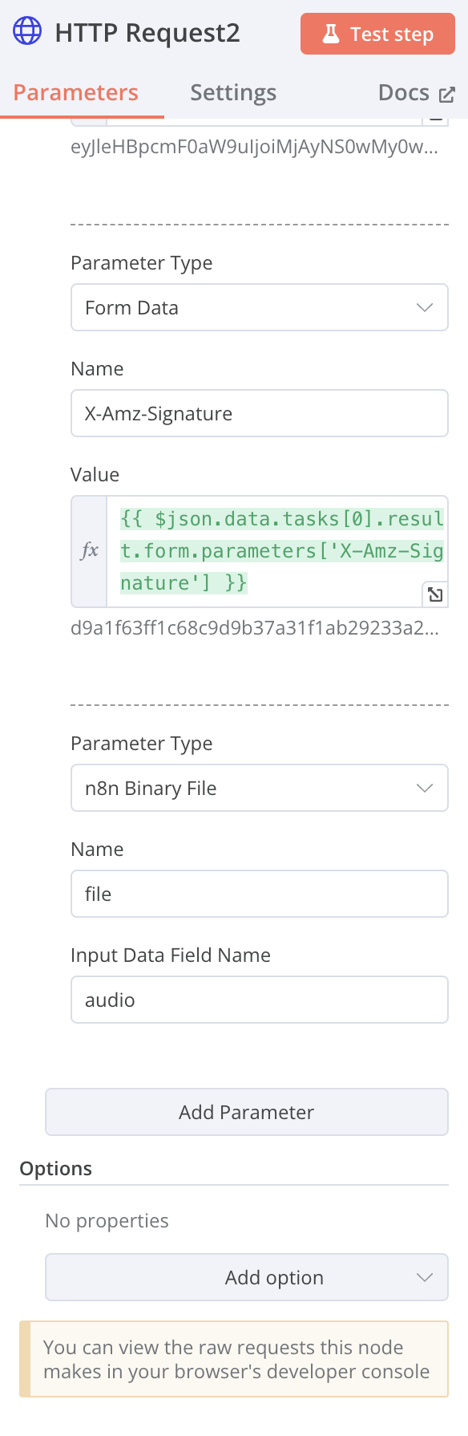
Task: Expand the X-Amz-Signature expression editor
Action: pyautogui.click(x=434, y=594)
